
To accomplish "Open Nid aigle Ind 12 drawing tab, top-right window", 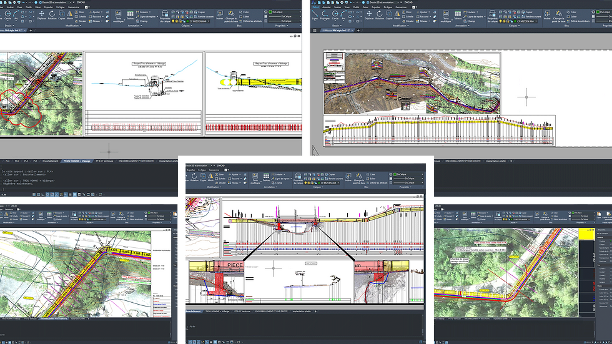I will coord(338,30).
